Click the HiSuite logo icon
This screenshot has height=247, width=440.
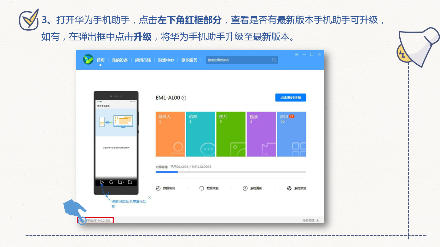point(88,59)
